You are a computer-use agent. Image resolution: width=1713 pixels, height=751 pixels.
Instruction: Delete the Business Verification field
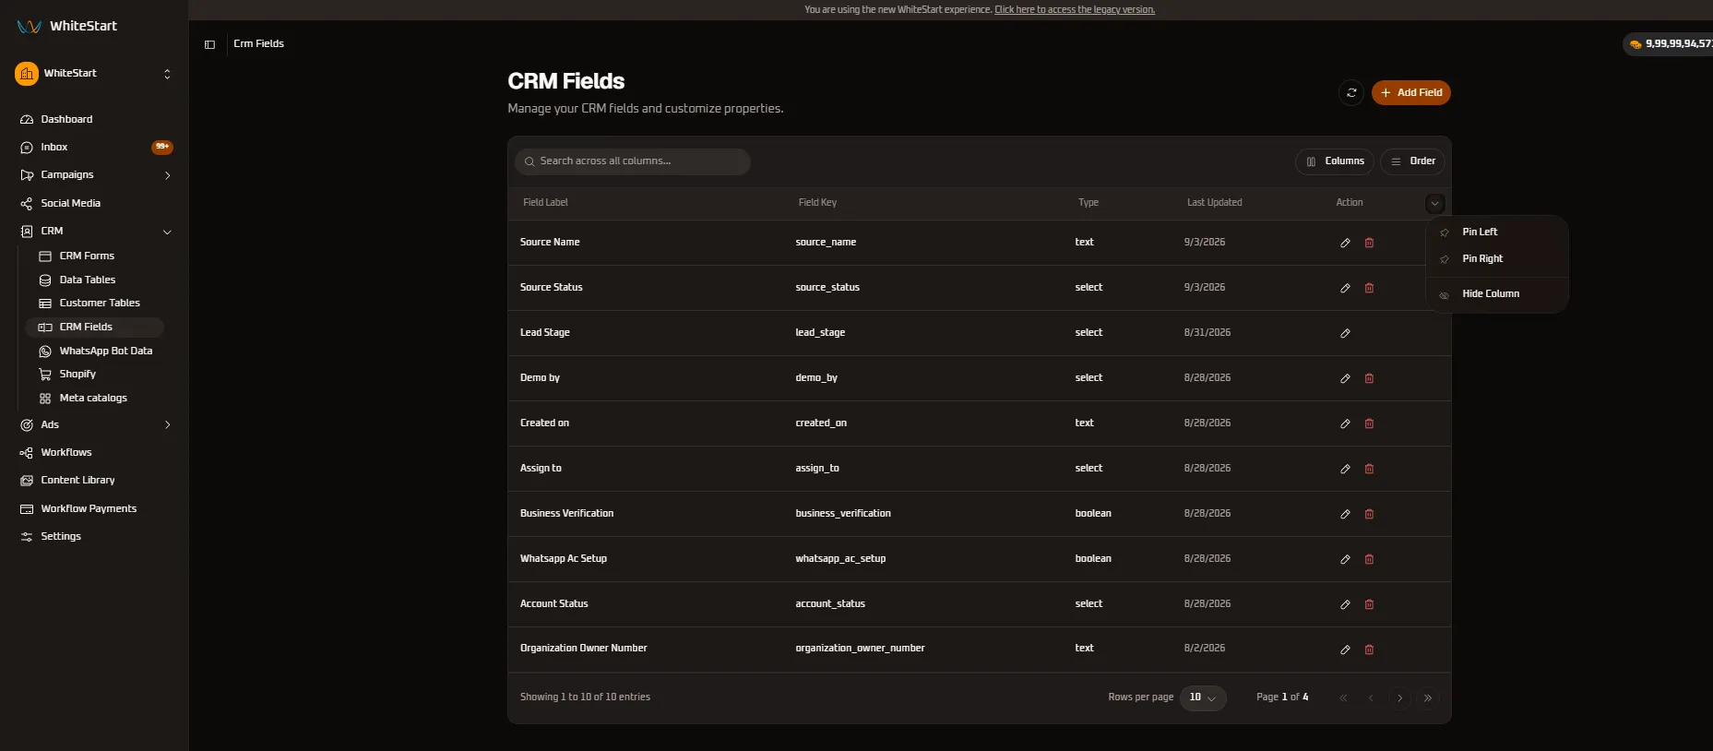click(x=1369, y=514)
